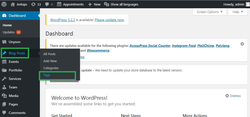Click the plus icon beside New
250x117 pixels.
coord(90,5)
